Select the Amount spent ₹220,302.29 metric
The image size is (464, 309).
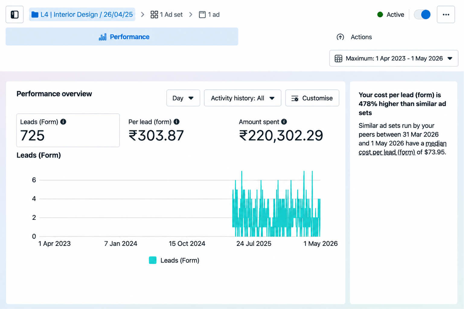(281, 130)
